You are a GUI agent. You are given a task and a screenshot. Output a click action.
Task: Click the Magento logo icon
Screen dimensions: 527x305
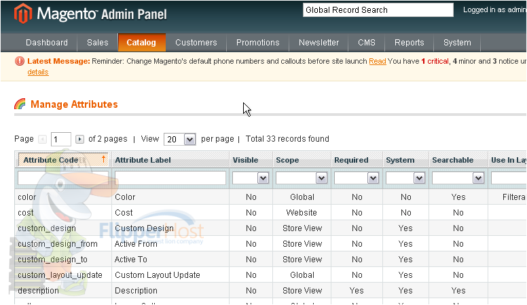click(22, 14)
